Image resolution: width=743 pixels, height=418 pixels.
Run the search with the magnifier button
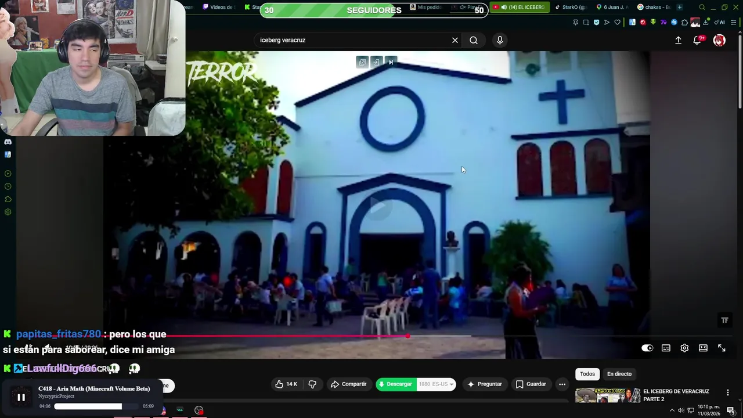point(474,40)
